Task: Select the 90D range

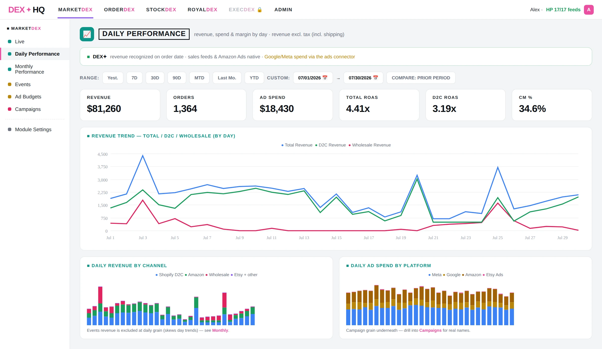Action: [177, 78]
